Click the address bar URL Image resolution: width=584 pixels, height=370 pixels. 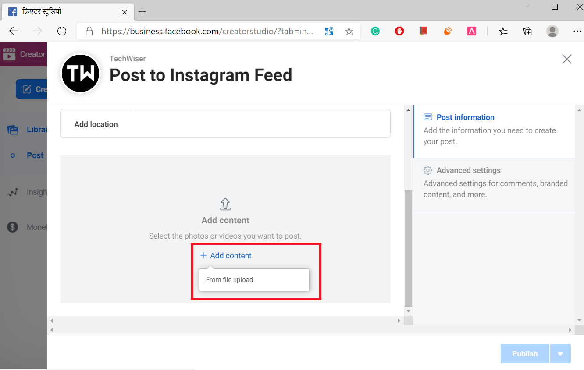[x=207, y=31]
